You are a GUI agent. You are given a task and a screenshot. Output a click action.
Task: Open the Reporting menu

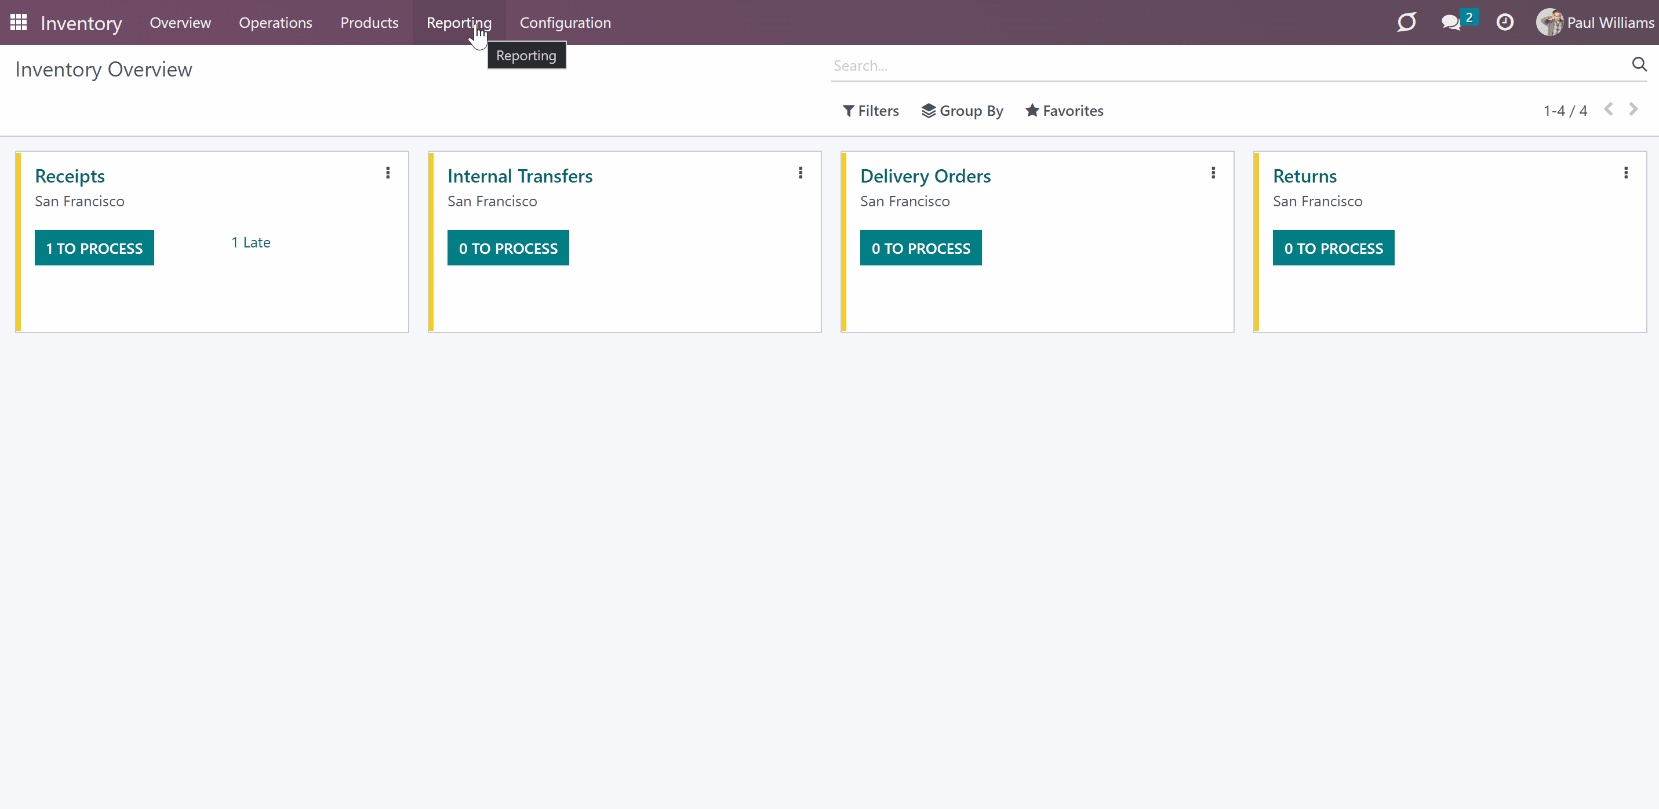tap(459, 23)
